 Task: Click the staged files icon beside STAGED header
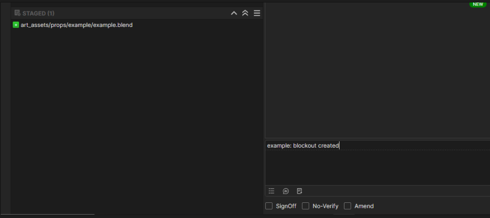17,13
